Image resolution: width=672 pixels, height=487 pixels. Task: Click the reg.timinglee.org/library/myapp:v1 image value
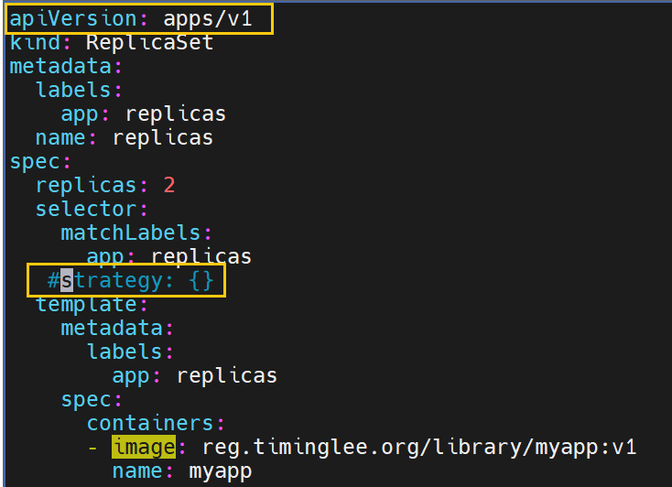tap(419, 447)
